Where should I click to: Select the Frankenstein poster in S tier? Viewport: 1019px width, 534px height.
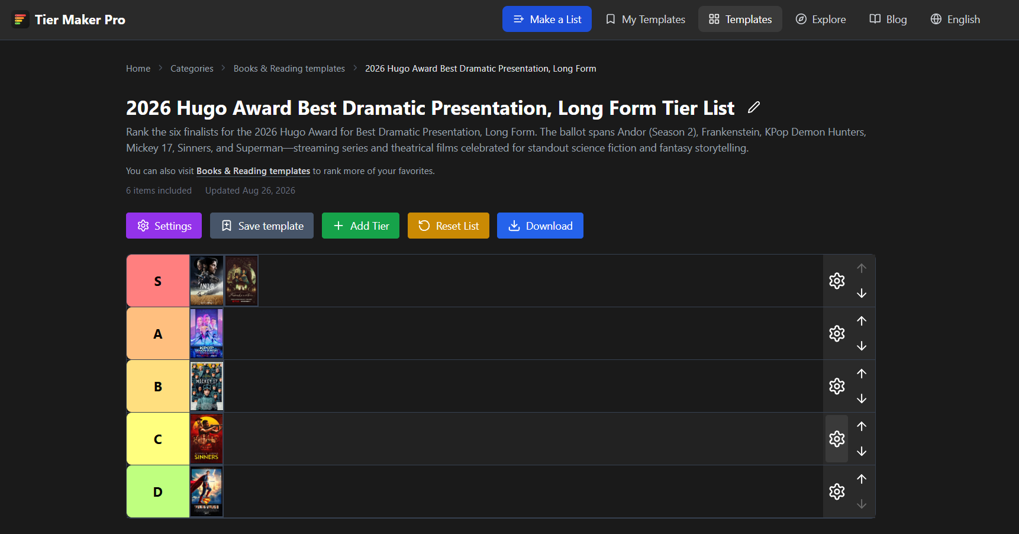pos(241,281)
